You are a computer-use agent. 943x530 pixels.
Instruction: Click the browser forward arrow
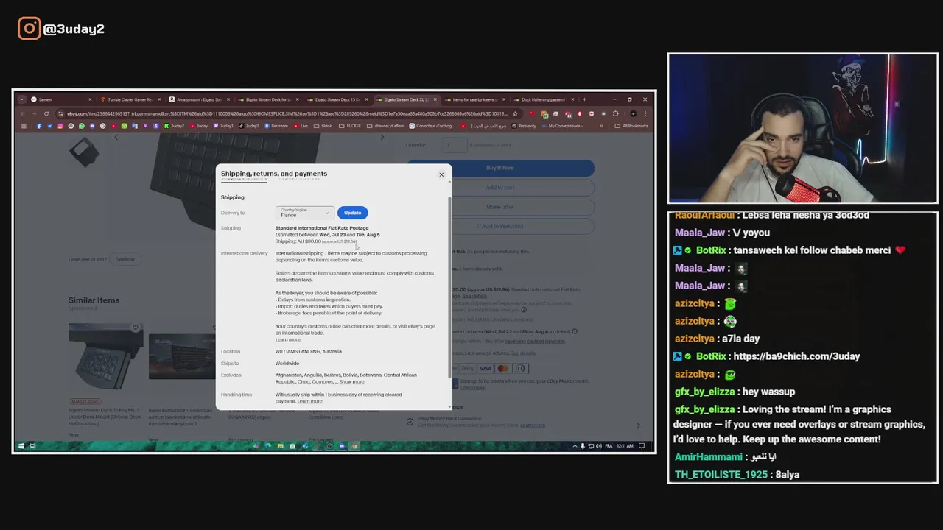click(x=34, y=113)
